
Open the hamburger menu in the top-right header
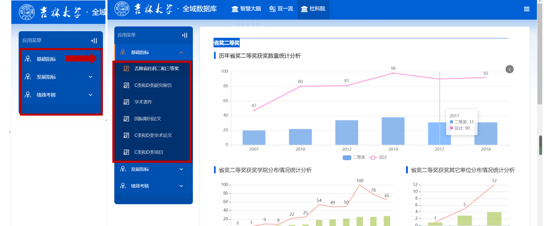pyautogui.click(x=527, y=9)
